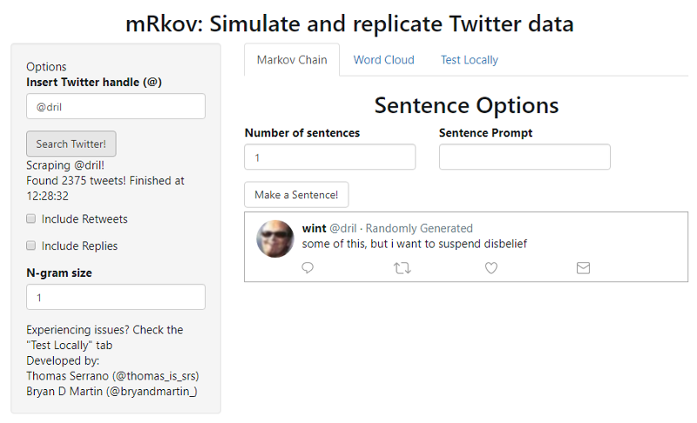This screenshot has width=697, height=423.
Task: Switch to the Word Cloud tab
Action: click(383, 60)
